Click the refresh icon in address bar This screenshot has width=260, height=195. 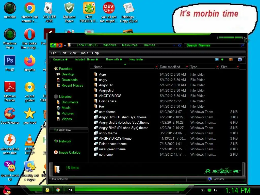180,45
